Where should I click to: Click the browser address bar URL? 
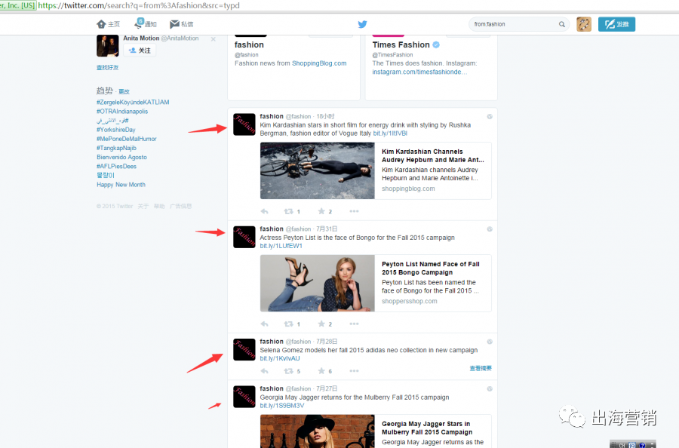tap(139, 5)
